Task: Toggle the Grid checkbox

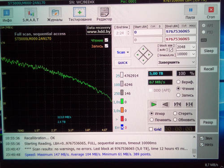Action: tap(151, 129)
